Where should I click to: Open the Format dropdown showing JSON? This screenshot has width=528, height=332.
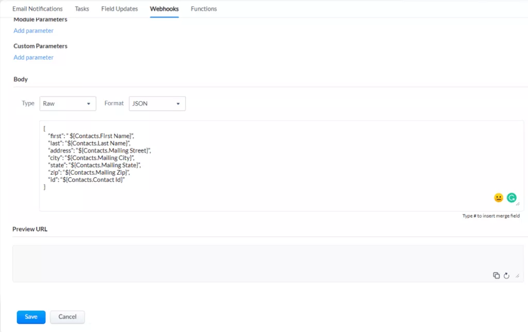point(157,104)
